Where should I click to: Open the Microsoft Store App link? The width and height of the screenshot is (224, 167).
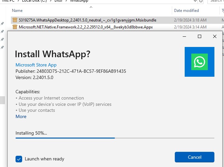(36, 65)
